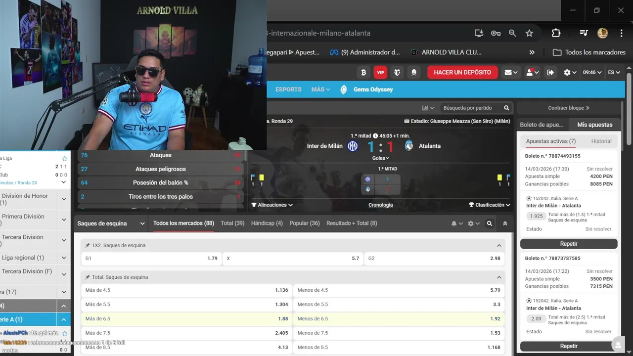Collapse all markets double-chevron icon

505,223
